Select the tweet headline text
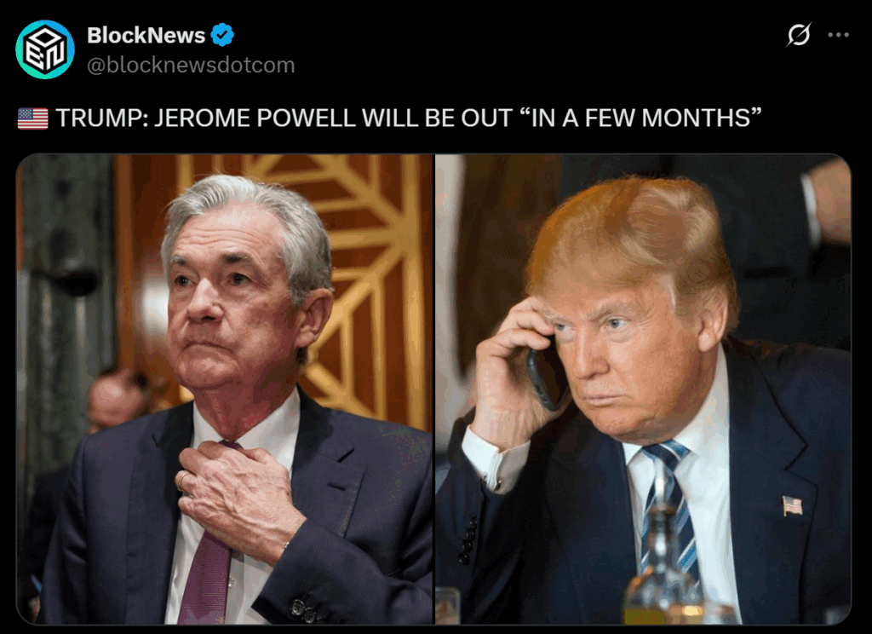This screenshot has width=872, height=634. point(408,118)
